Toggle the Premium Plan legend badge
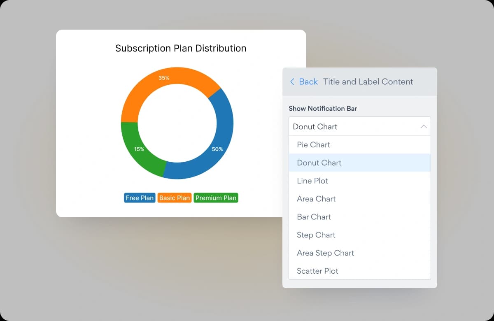Viewport: 494px width, 321px height. tap(216, 198)
